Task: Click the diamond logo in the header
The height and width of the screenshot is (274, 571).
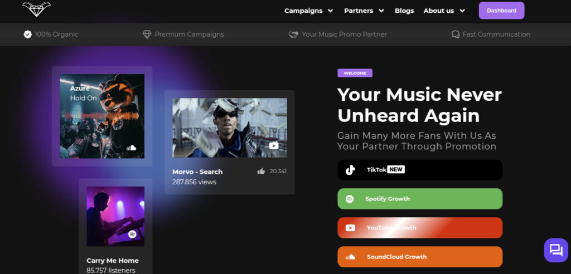Action: [36, 9]
